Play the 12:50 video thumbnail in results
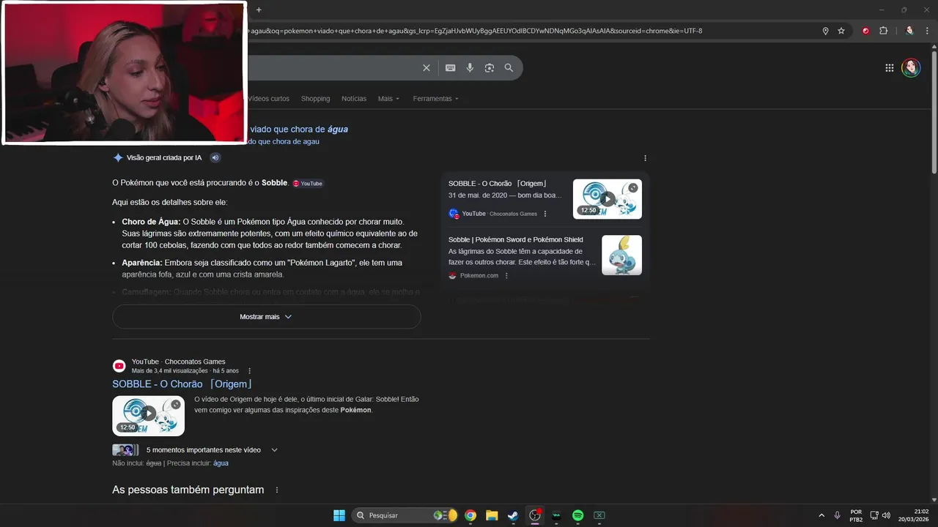The image size is (938, 527). pos(148,416)
